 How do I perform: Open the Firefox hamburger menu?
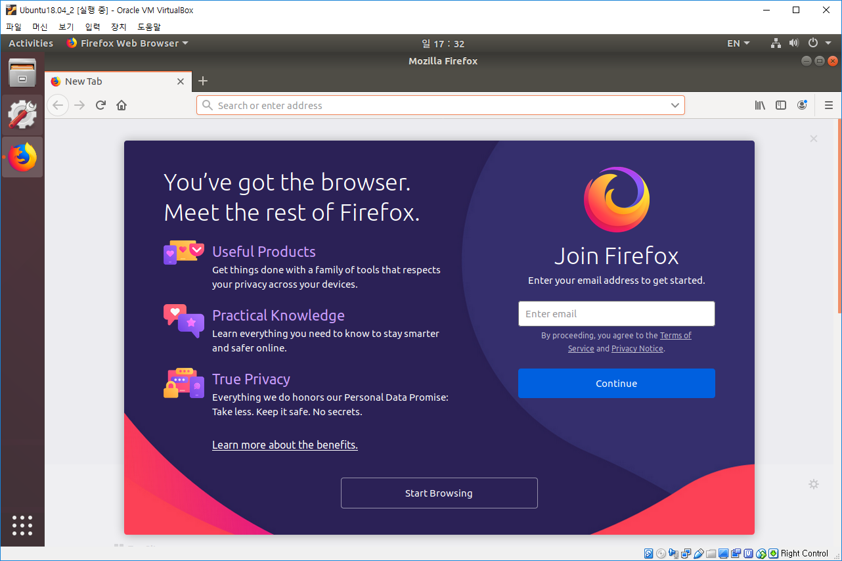829,105
